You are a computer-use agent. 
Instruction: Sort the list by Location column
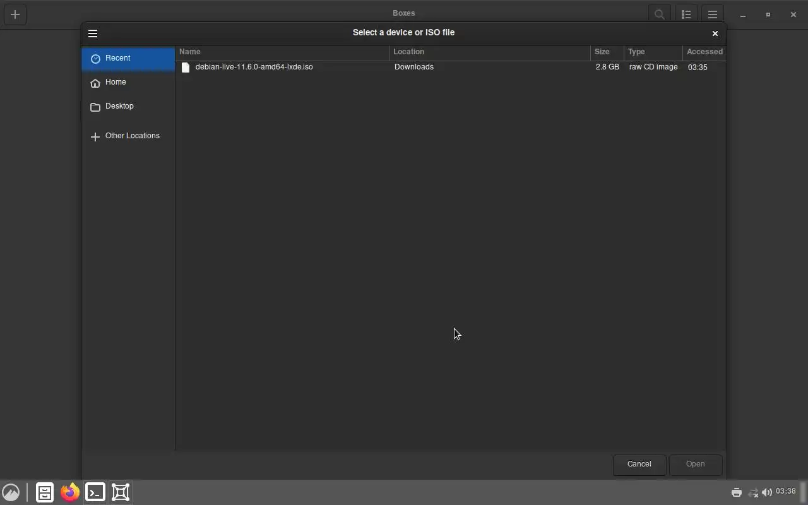coord(490,52)
